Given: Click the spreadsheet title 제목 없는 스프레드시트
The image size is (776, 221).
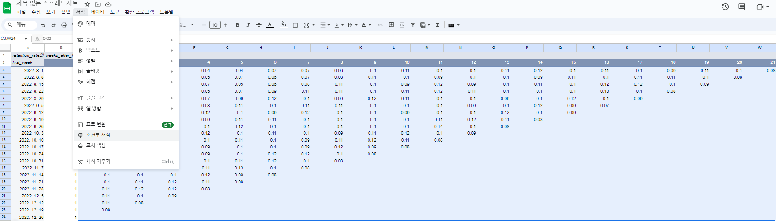Looking at the screenshot, I should click(x=47, y=3).
